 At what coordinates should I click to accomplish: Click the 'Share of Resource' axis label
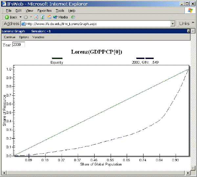click(x=4, y=110)
